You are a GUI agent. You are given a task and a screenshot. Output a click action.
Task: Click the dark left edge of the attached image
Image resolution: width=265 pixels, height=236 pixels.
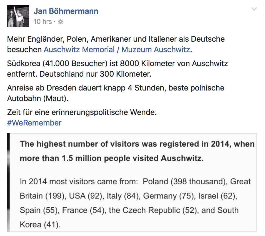coord(8,182)
